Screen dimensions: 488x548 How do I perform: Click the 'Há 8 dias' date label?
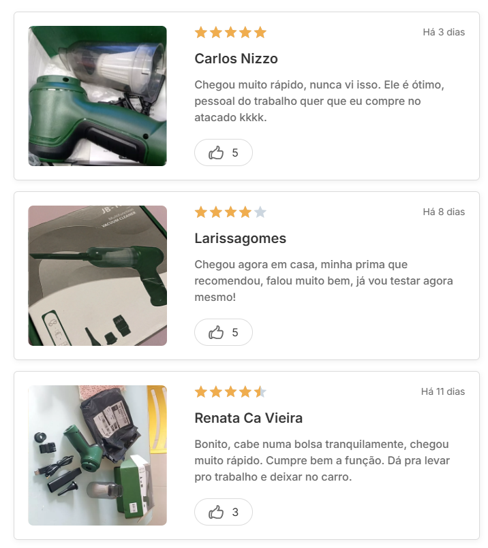point(444,212)
